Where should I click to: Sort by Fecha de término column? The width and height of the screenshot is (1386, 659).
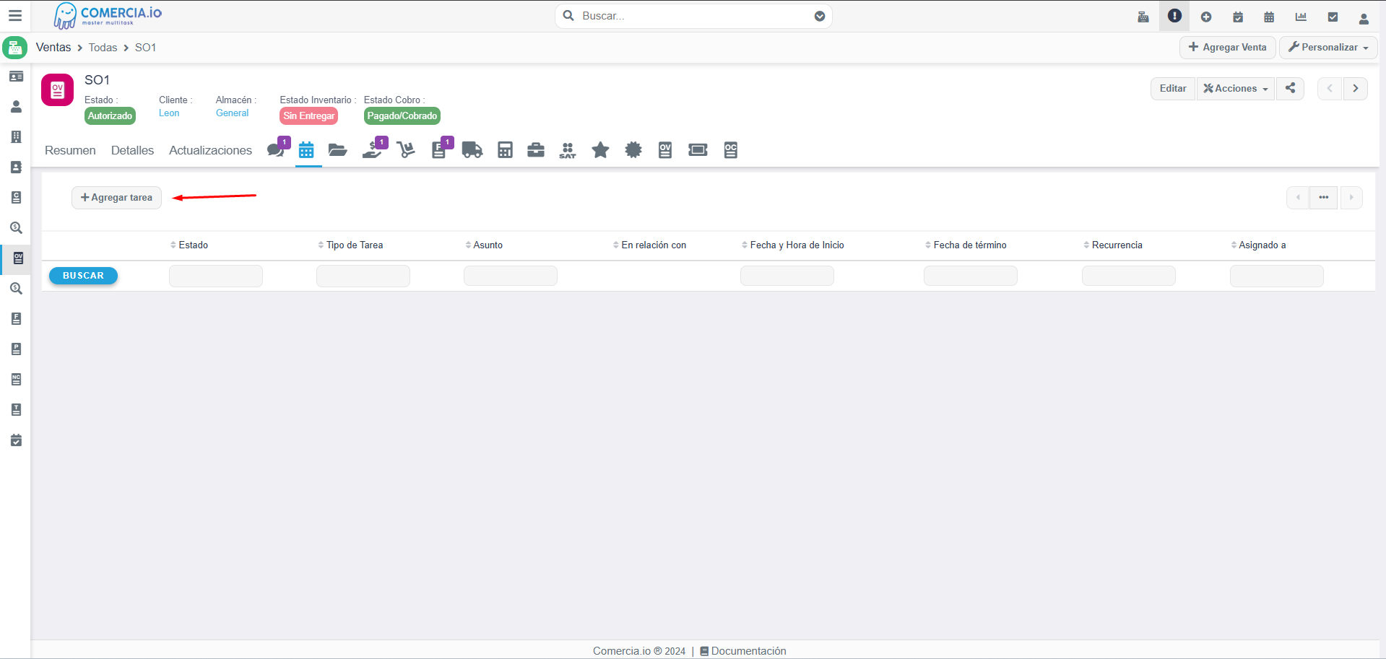point(966,245)
